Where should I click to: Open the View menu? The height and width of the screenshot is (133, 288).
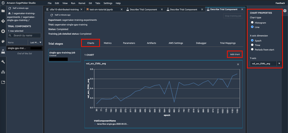(65, 3)
